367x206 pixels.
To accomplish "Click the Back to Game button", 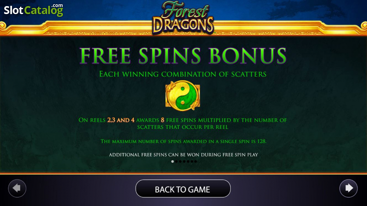I will pyautogui.click(x=183, y=189).
